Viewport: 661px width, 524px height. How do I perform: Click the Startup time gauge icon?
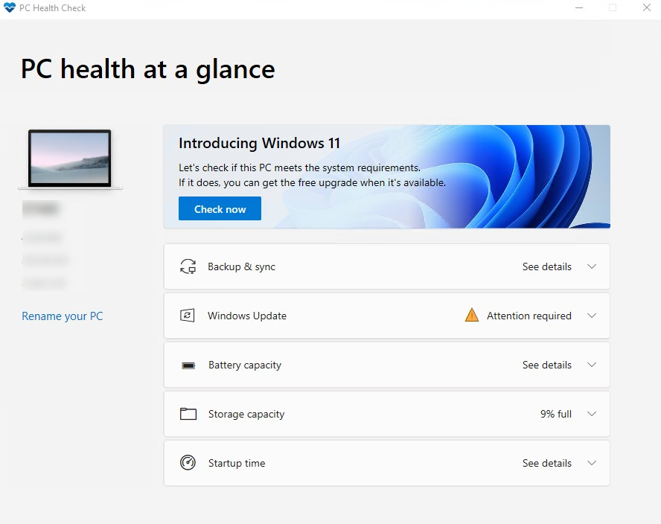[188, 463]
